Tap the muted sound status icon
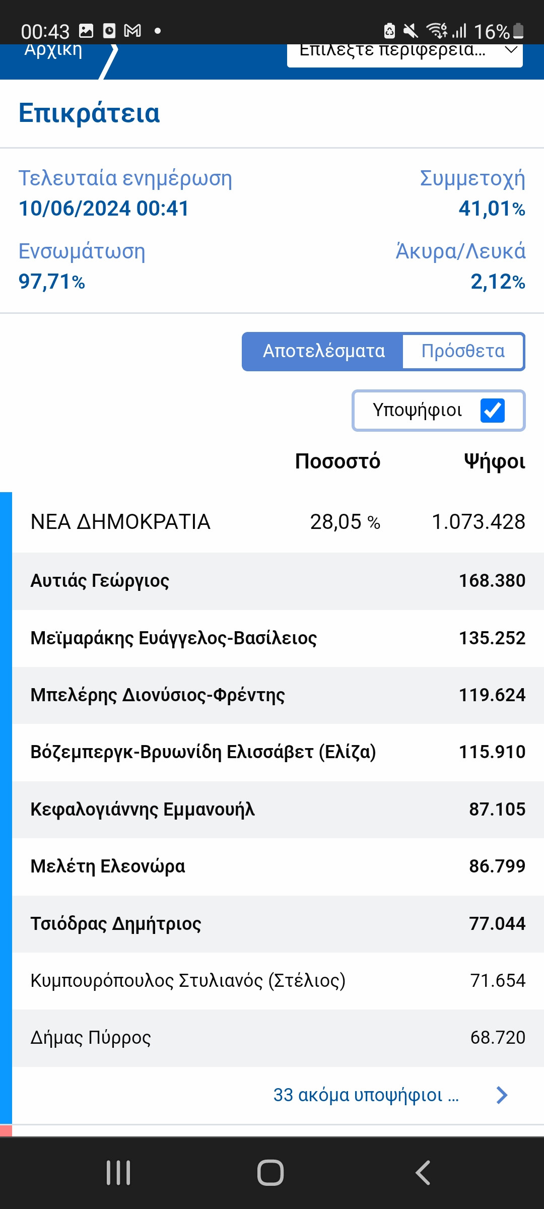This screenshot has height=1209, width=544. point(411,31)
